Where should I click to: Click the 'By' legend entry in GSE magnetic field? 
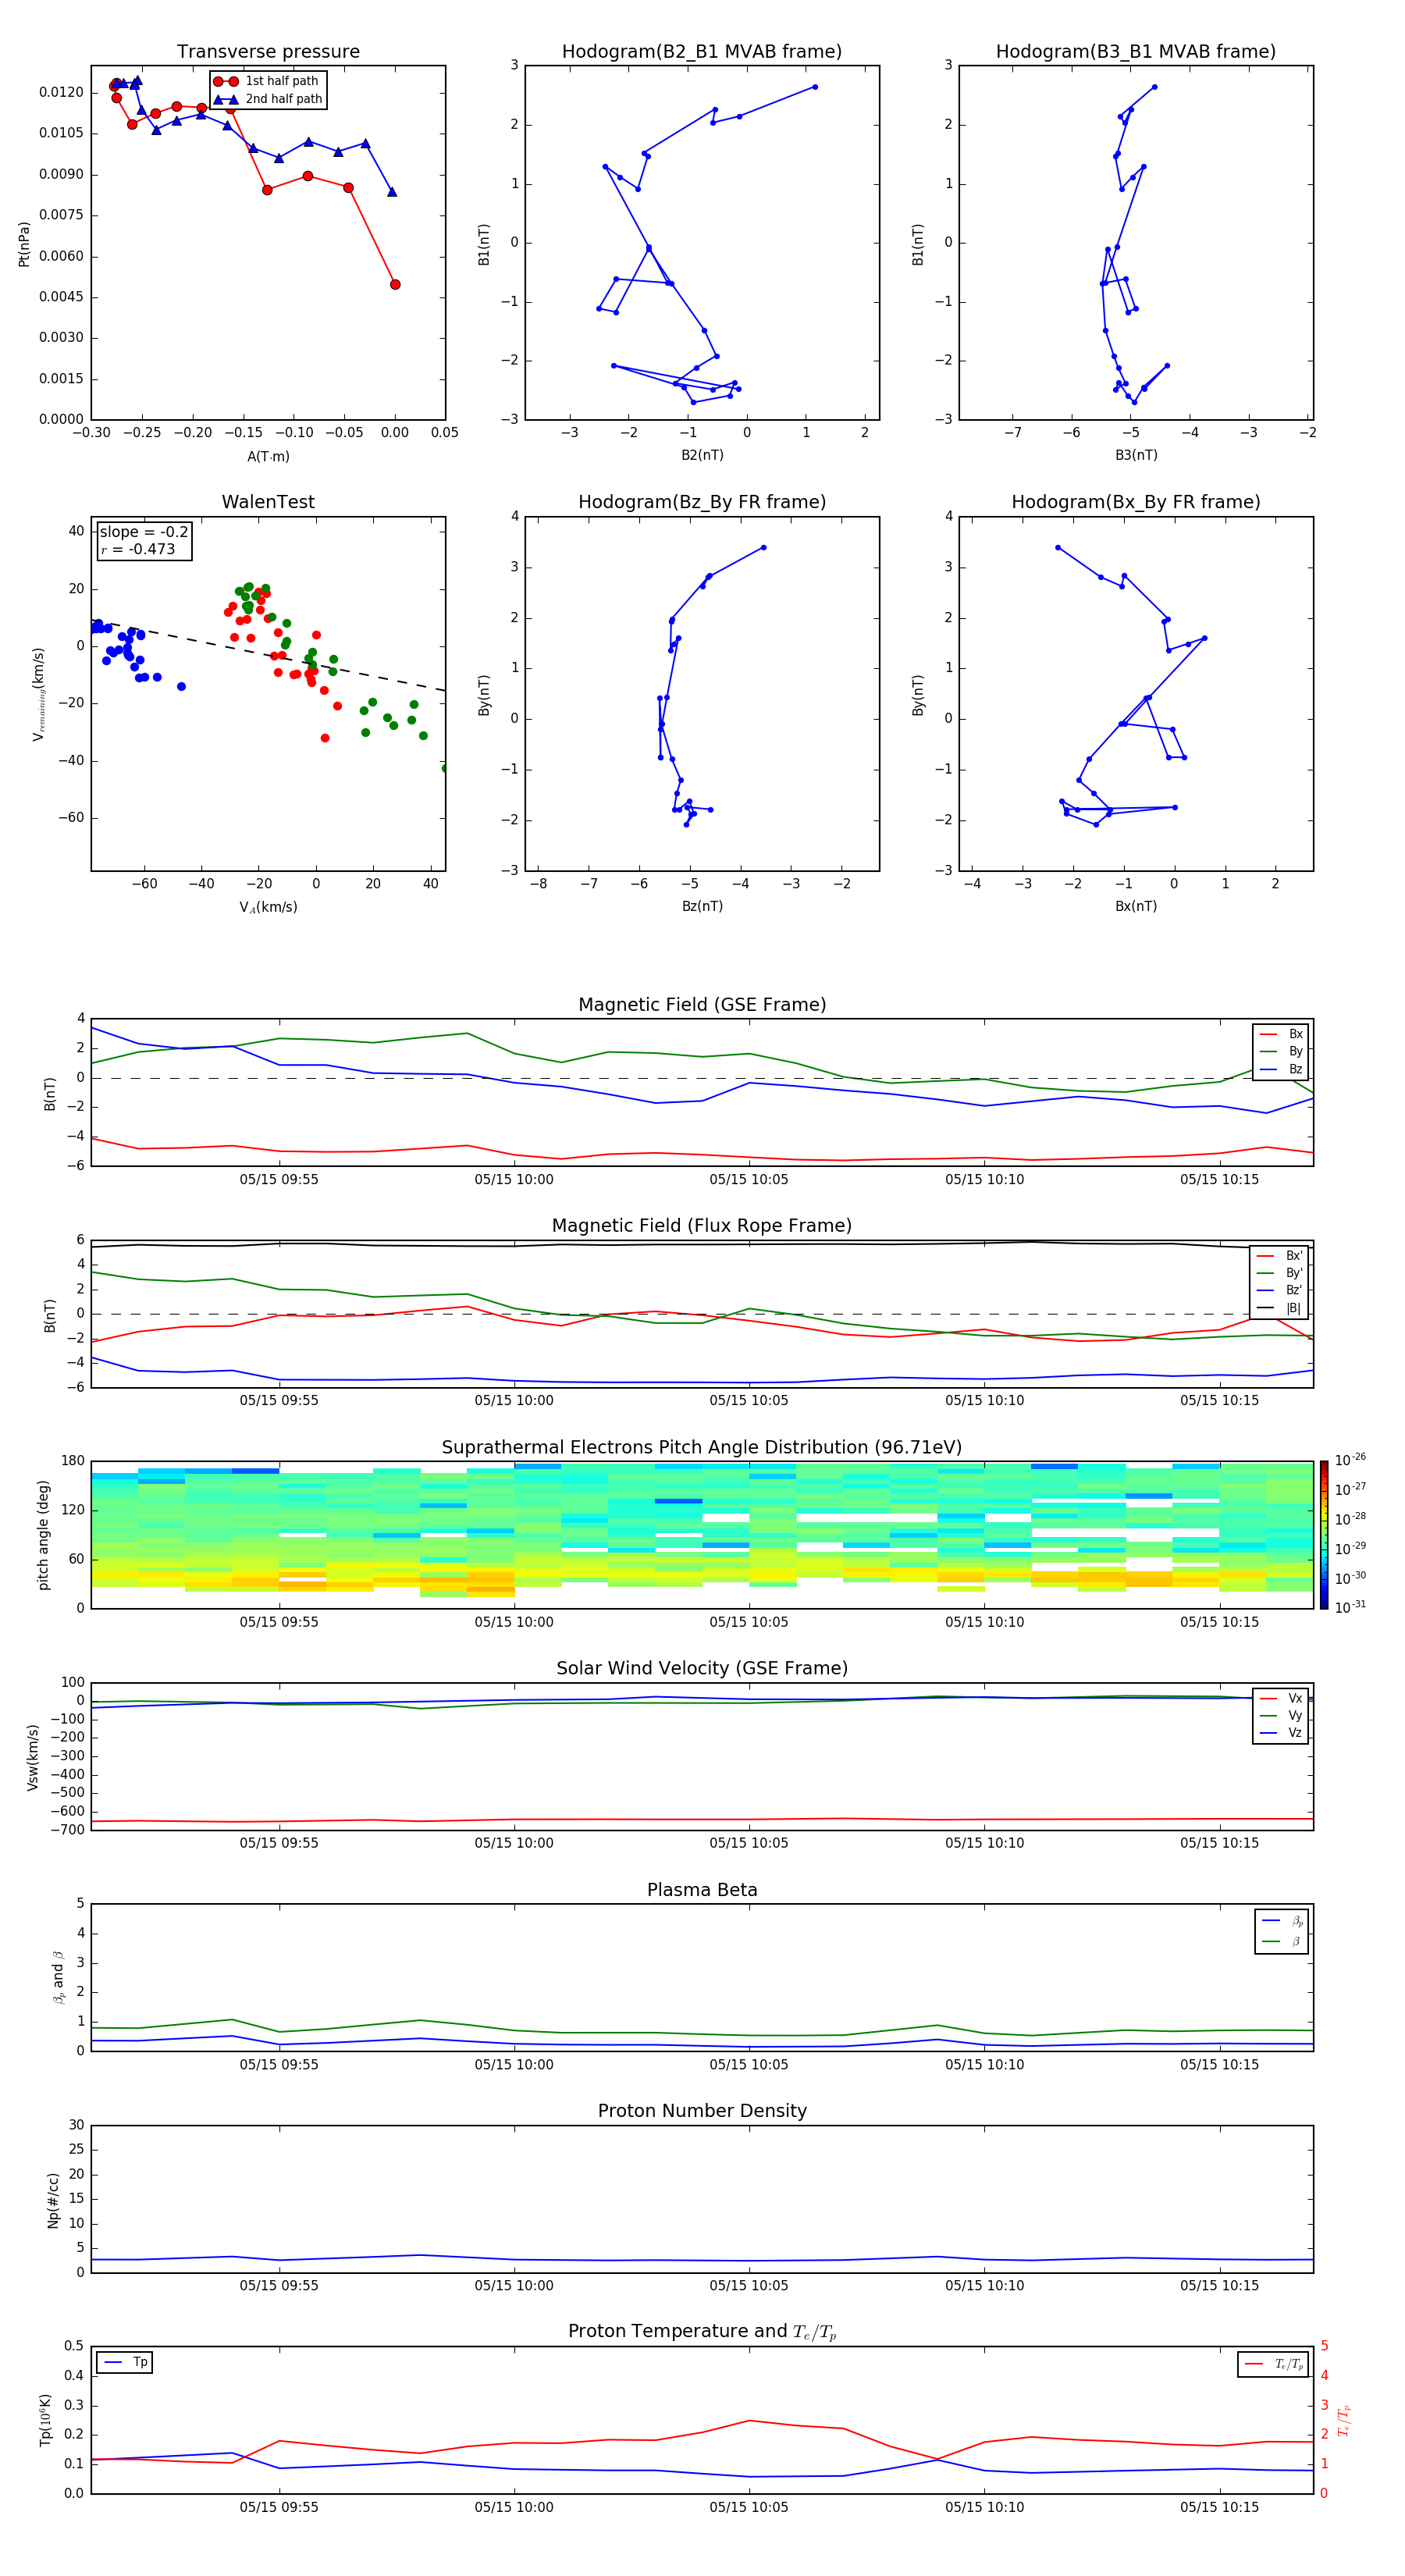tap(1283, 1051)
